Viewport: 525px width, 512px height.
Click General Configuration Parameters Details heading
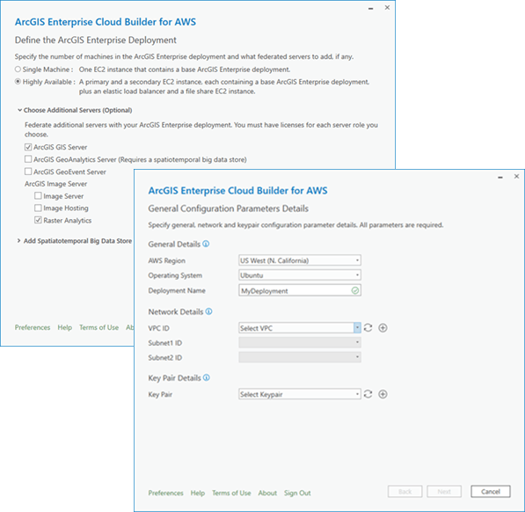coord(228,208)
